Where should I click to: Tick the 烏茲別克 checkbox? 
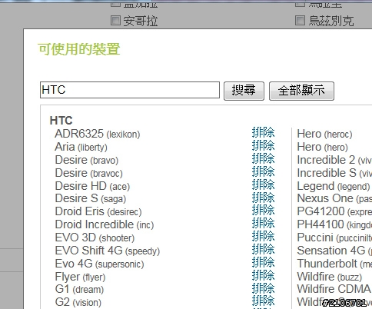300,20
